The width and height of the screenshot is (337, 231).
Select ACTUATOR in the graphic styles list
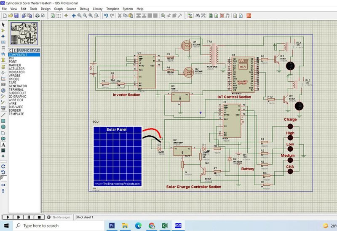click(24, 69)
